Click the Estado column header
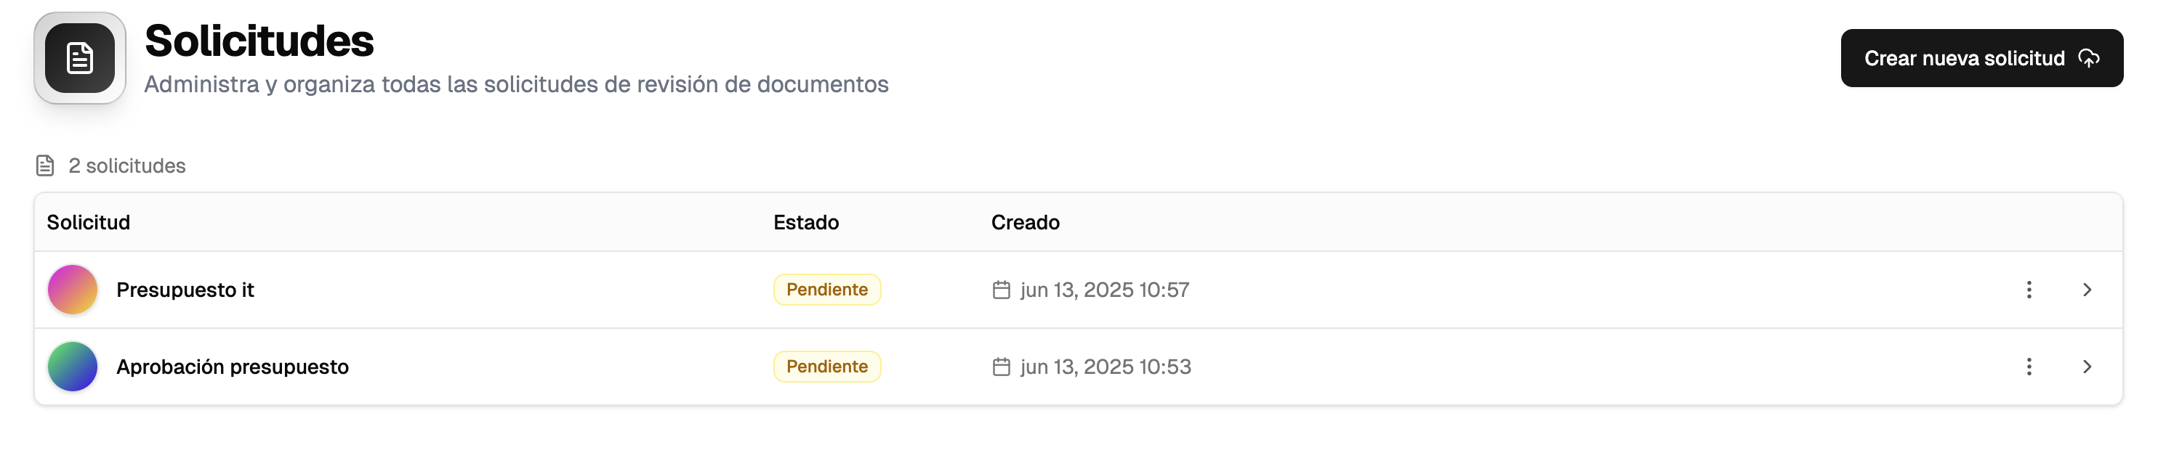The height and width of the screenshot is (453, 2166). pos(805,223)
